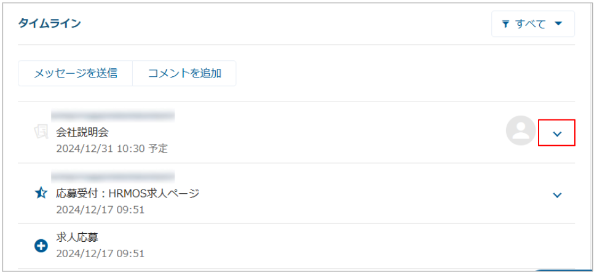Click the タイムライン panel heading

click(x=49, y=23)
